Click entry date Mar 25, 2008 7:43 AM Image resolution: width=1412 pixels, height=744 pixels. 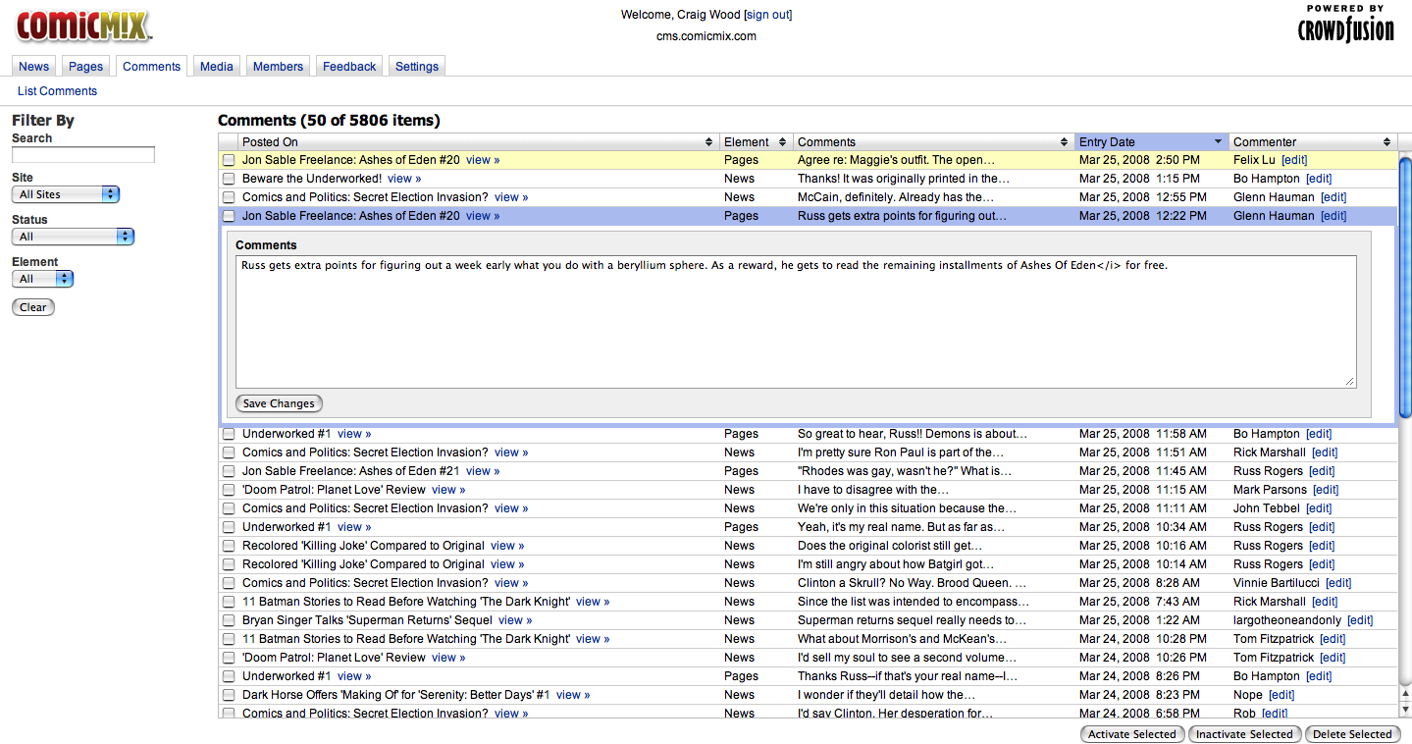1139,602
